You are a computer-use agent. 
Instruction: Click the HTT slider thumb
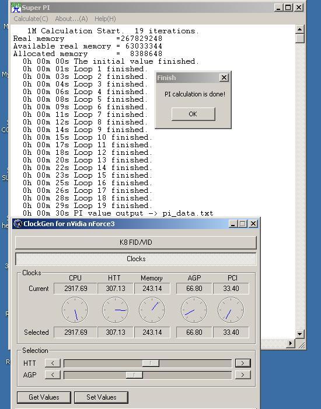click(x=151, y=363)
